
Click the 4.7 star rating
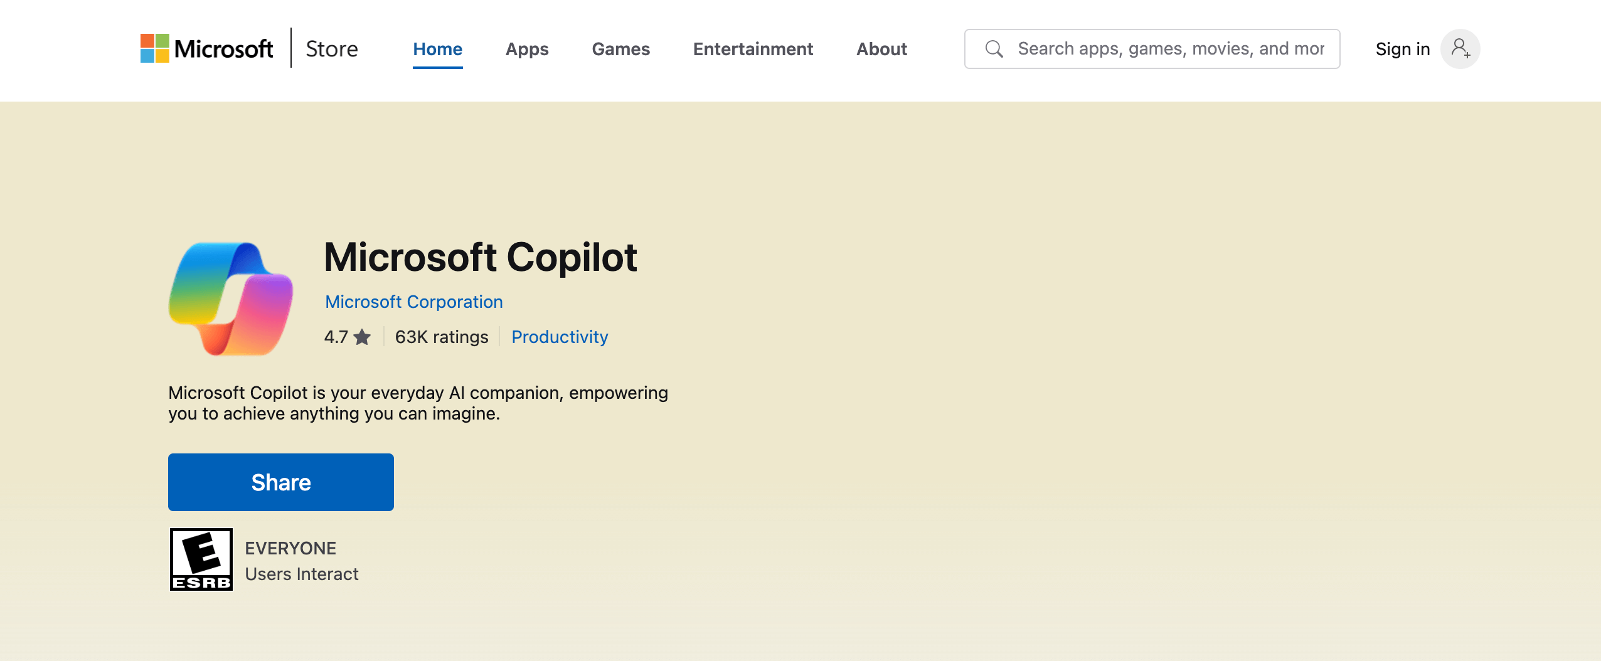click(347, 337)
